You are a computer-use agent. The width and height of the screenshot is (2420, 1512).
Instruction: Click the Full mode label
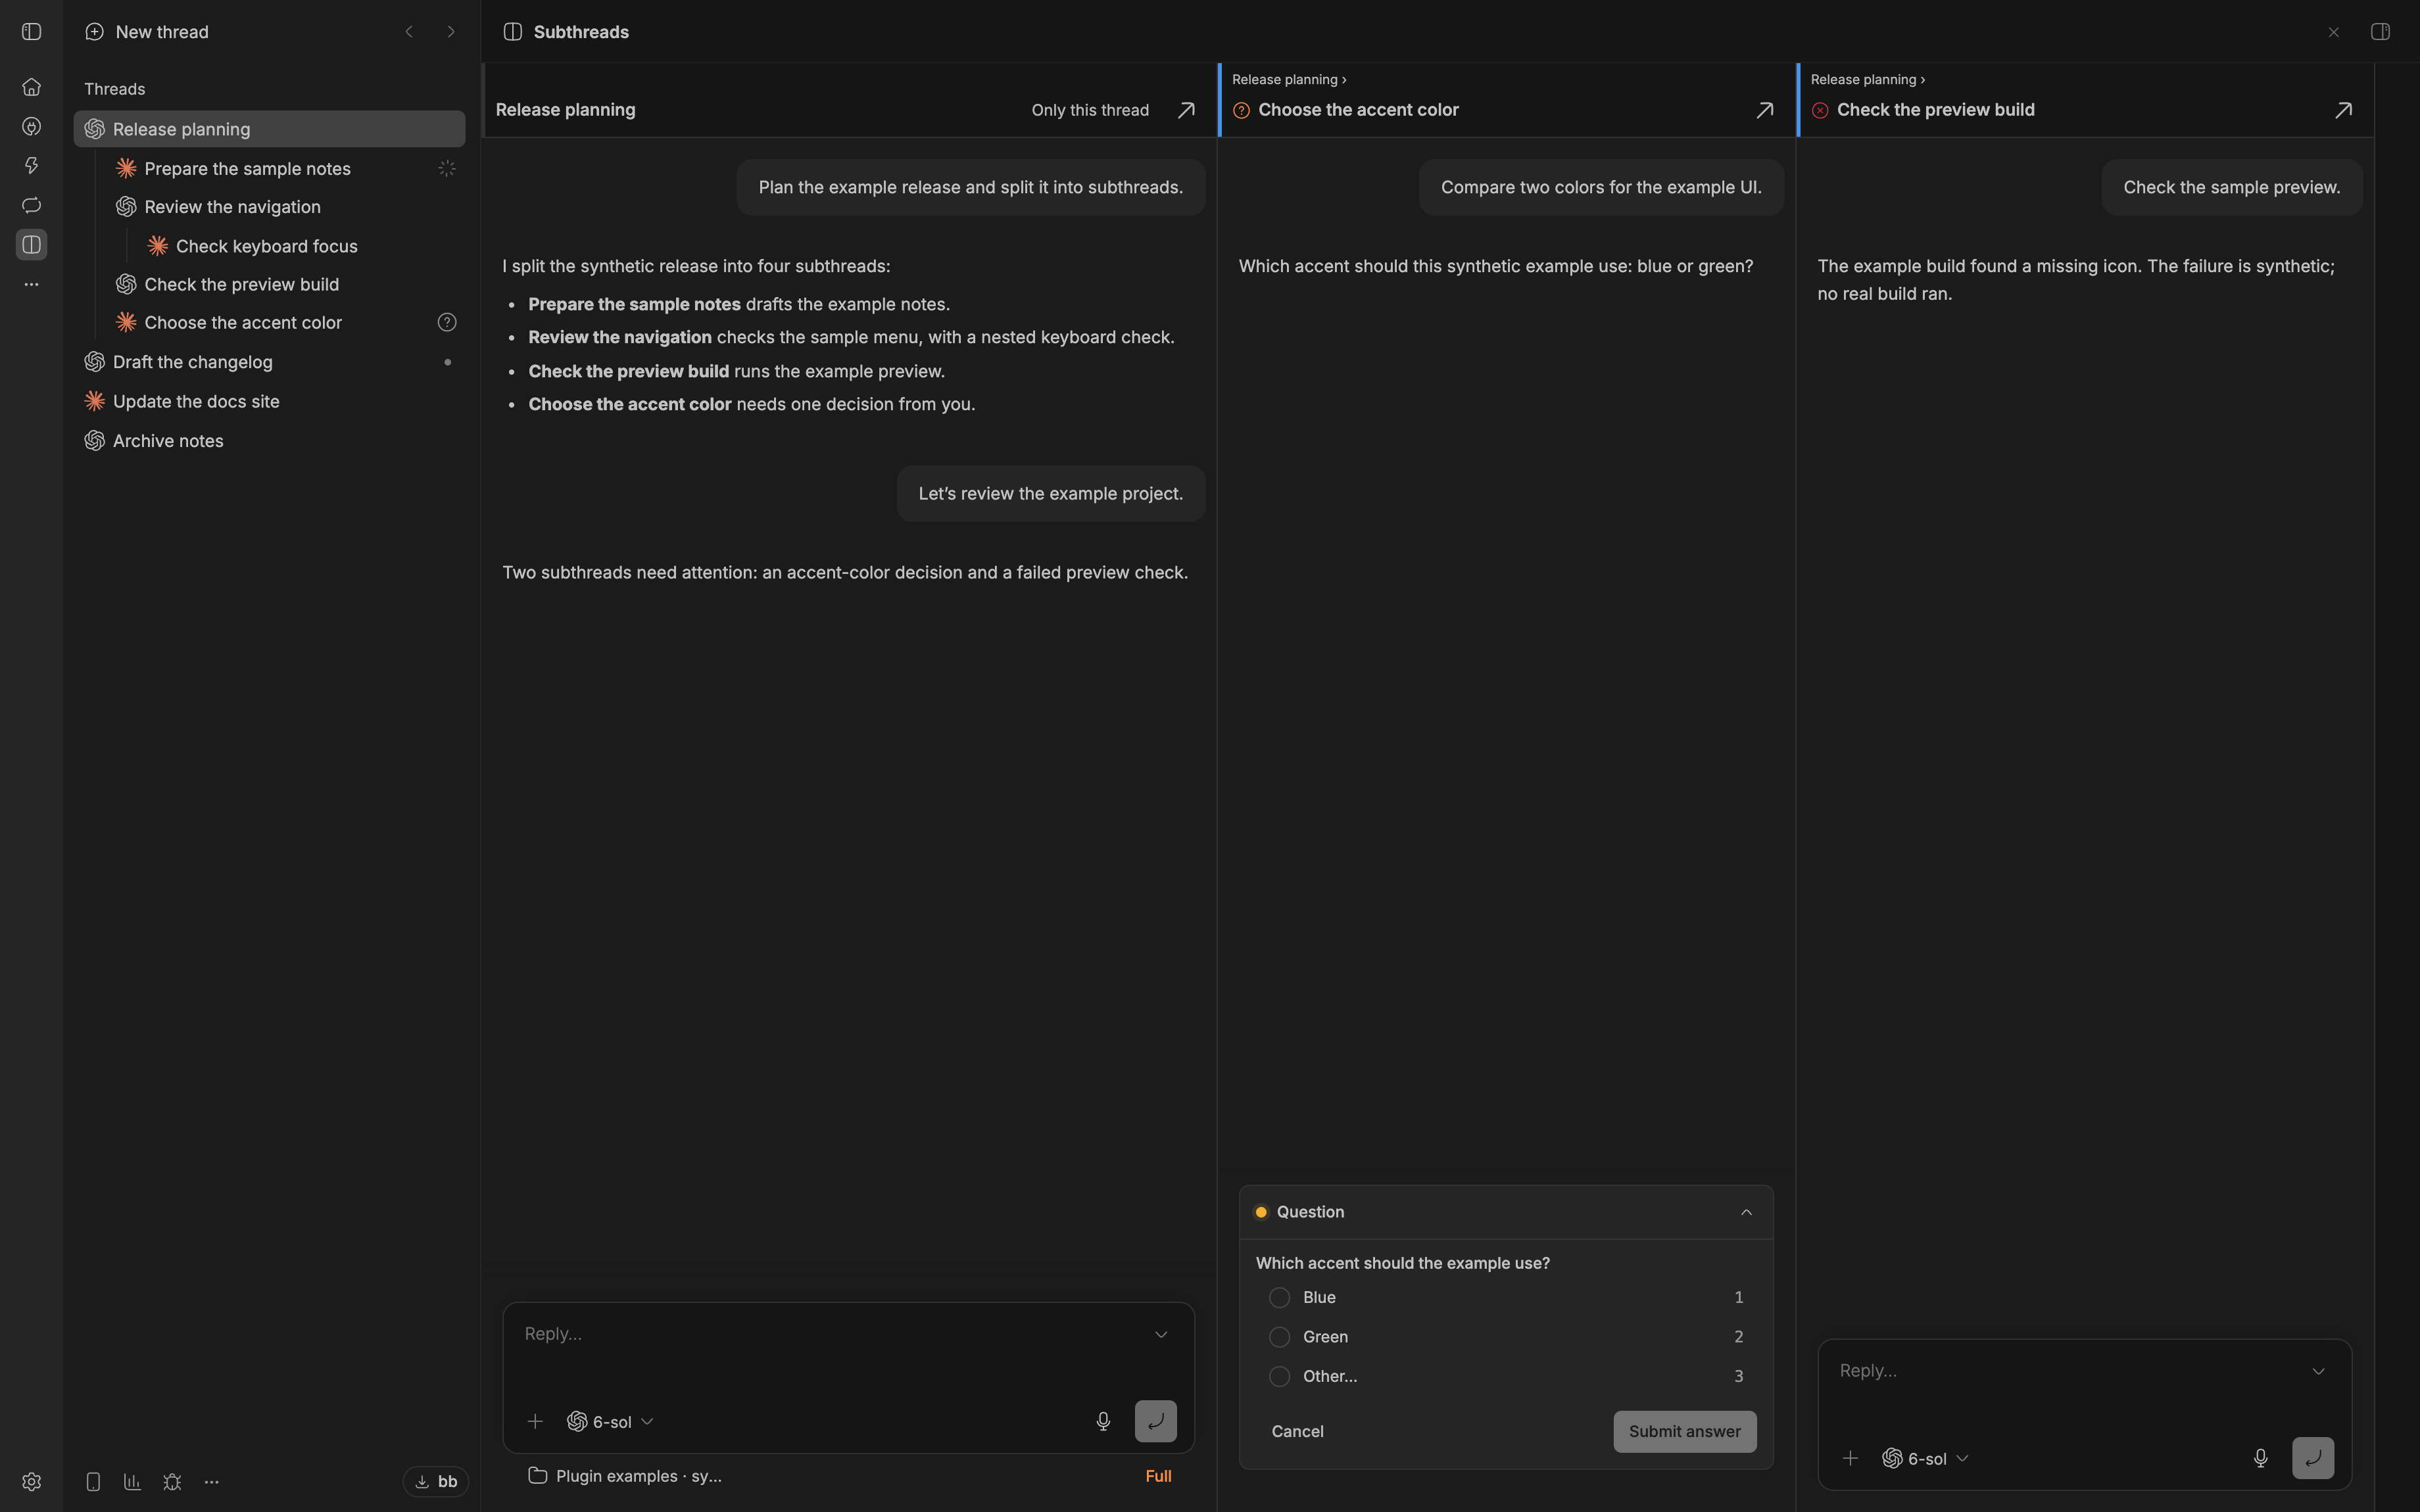click(x=1158, y=1476)
